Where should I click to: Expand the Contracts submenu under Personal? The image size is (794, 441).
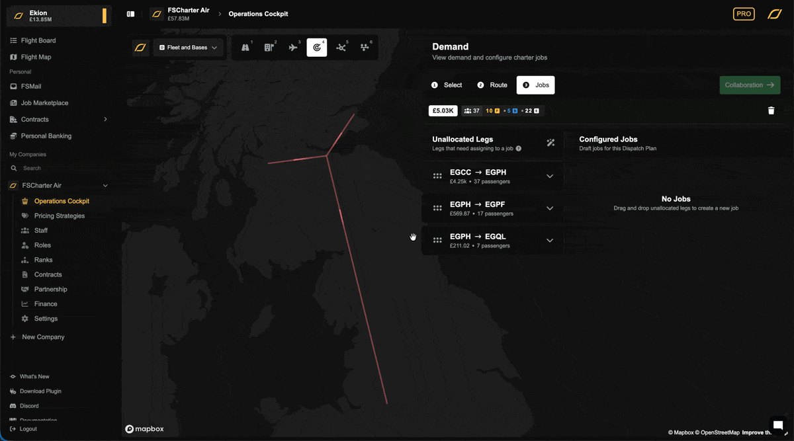click(x=105, y=120)
